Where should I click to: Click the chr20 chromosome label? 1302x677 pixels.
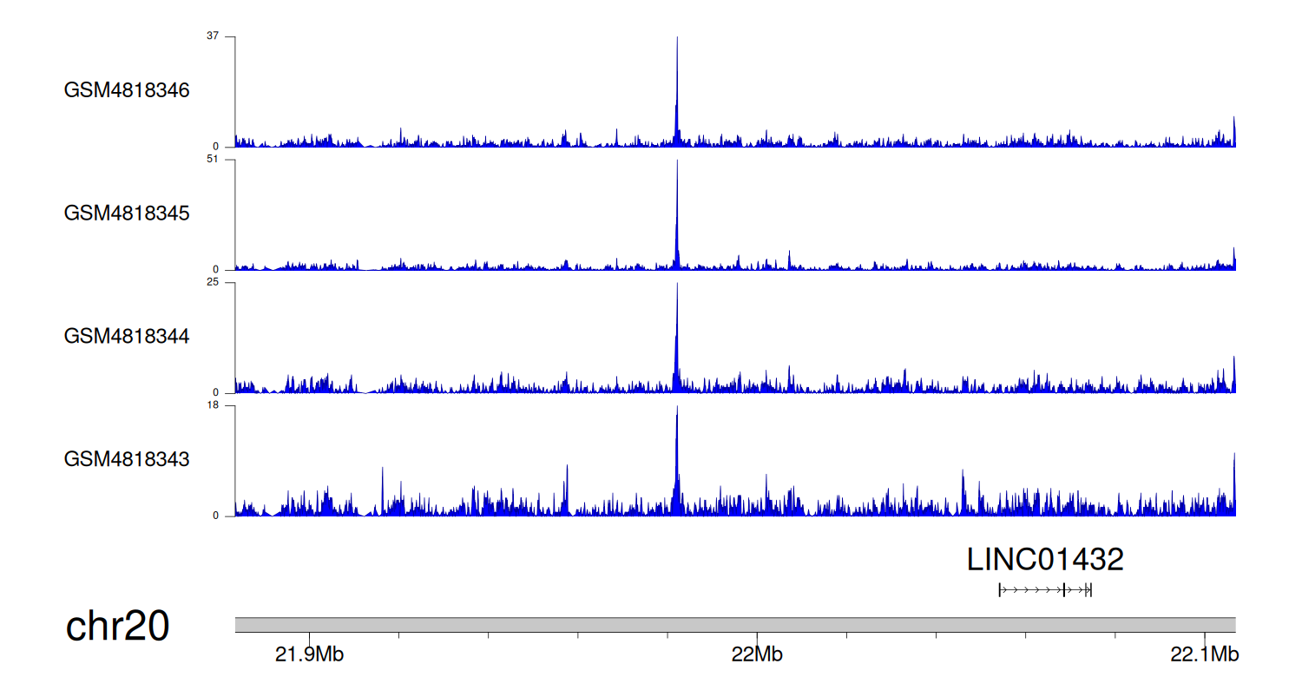coord(117,627)
